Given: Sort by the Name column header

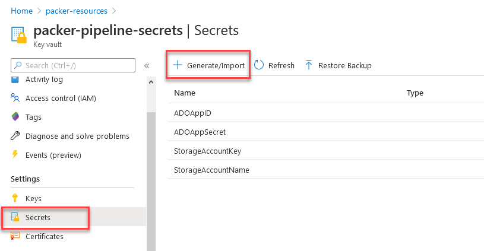Looking at the screenshot, I should coord(185,93).
